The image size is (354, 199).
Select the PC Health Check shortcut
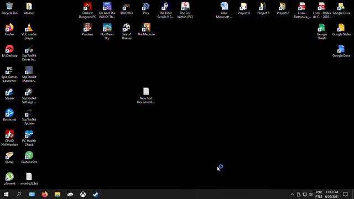tap(29, 138)
